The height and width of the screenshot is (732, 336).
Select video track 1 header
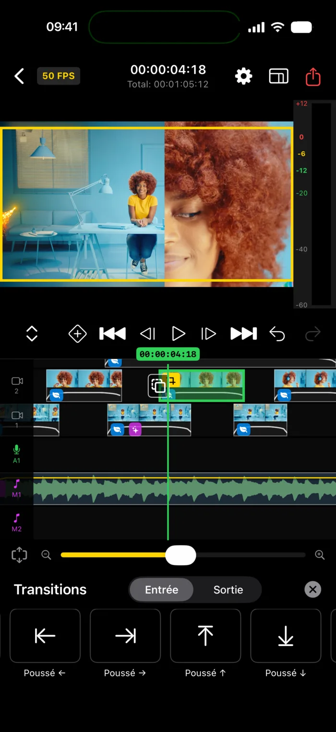pos(17,420)
